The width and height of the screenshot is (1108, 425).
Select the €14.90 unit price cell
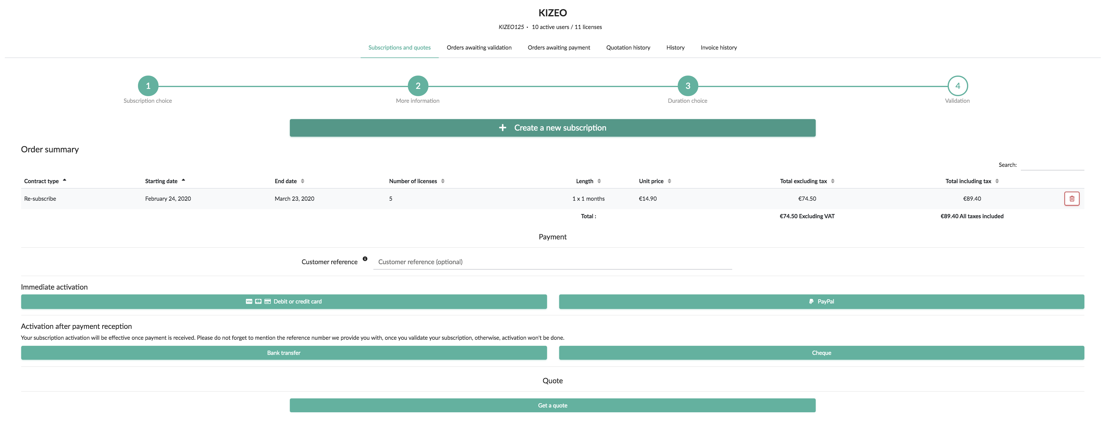point(647,199)
